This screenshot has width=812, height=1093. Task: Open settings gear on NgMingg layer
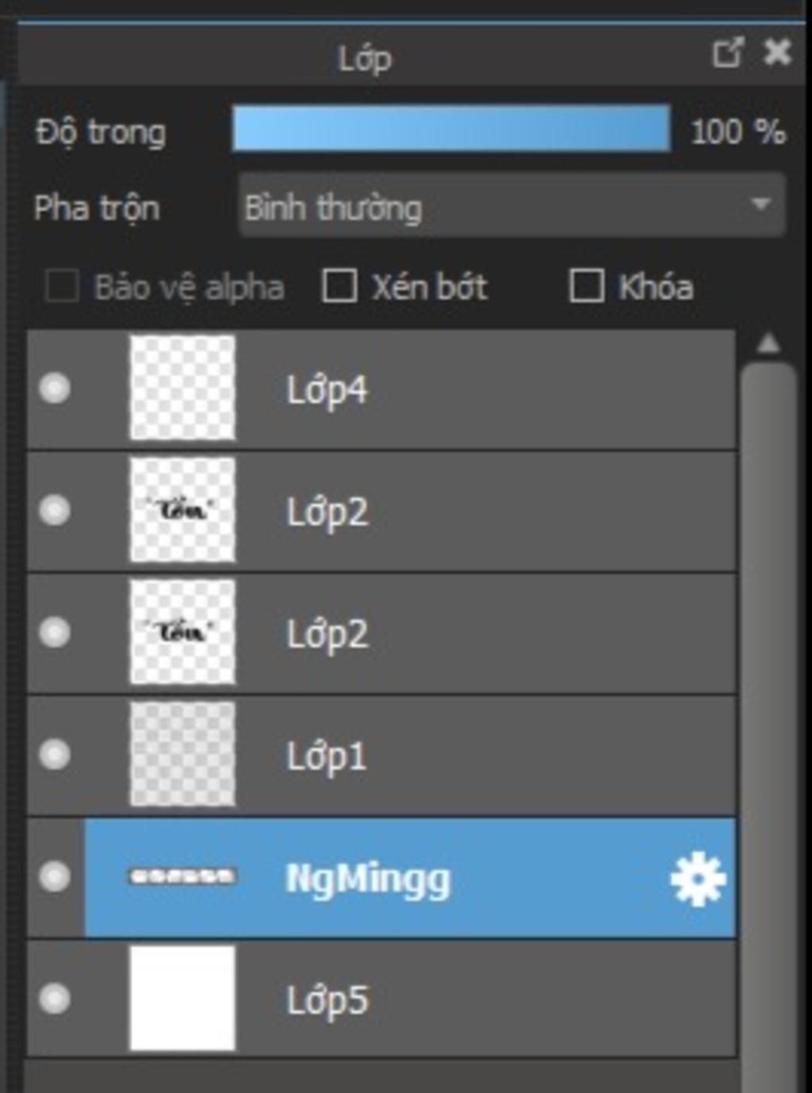pyautogui.click(x=697, y=879)
